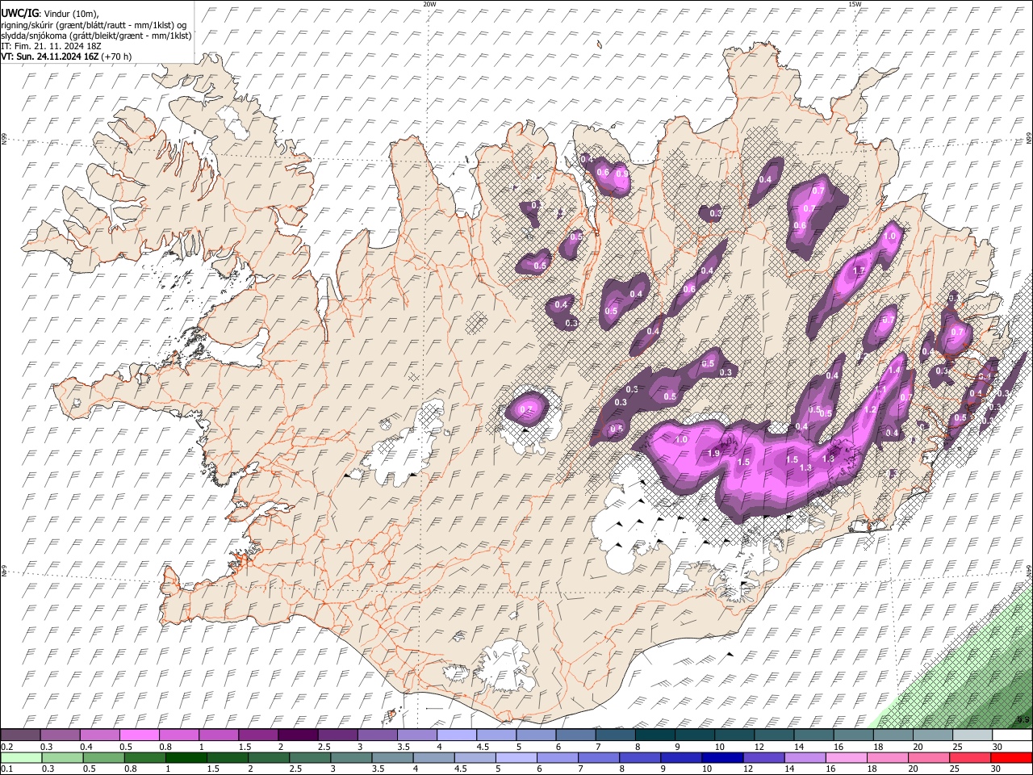Click the "15W" longitude label

coord(855,4)
